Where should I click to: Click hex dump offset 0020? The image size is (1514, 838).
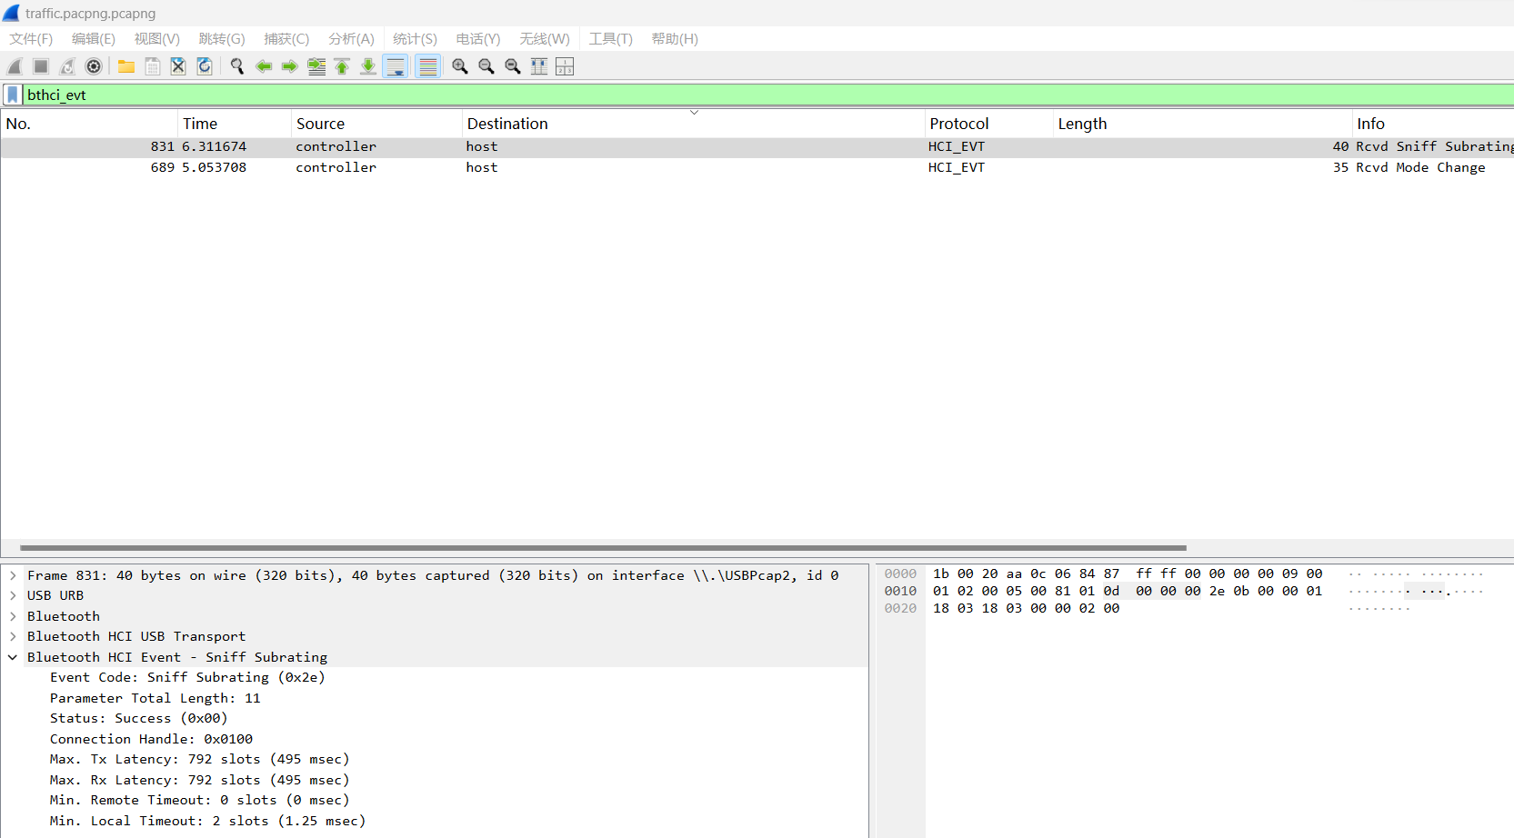pyautogui.click(x=900, y=608)
